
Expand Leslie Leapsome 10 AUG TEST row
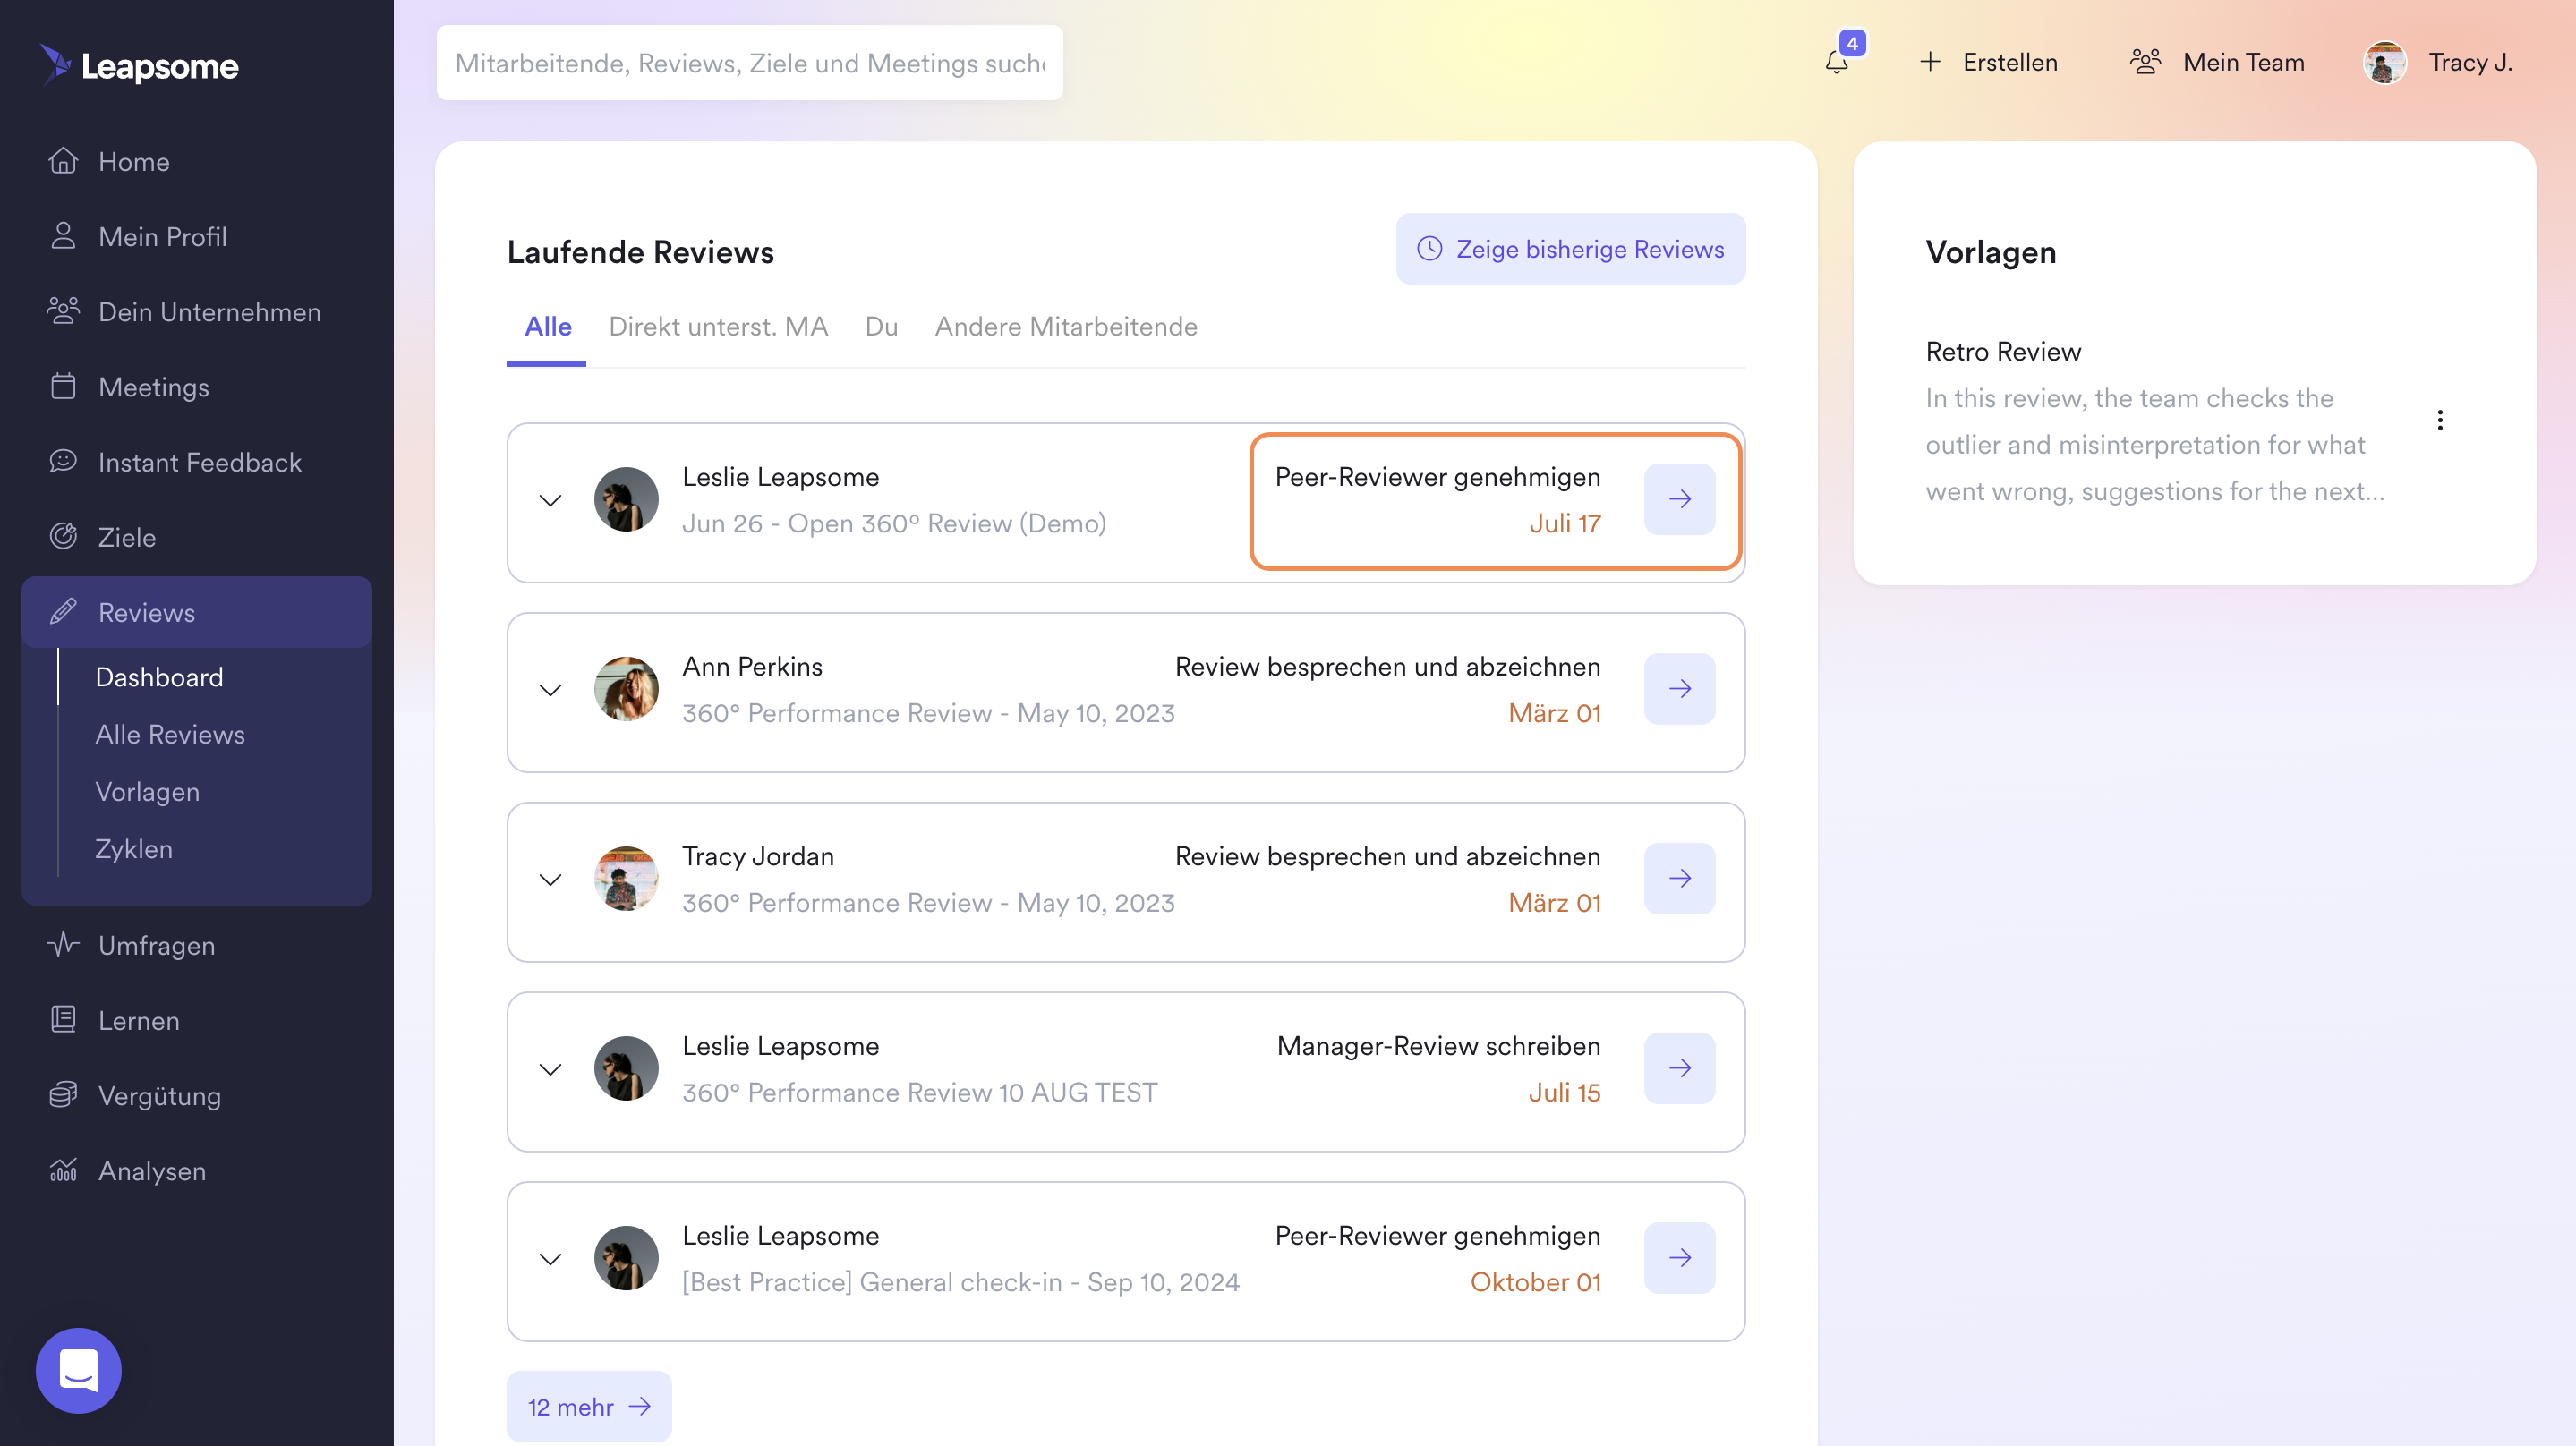[x=550, y=1068]
